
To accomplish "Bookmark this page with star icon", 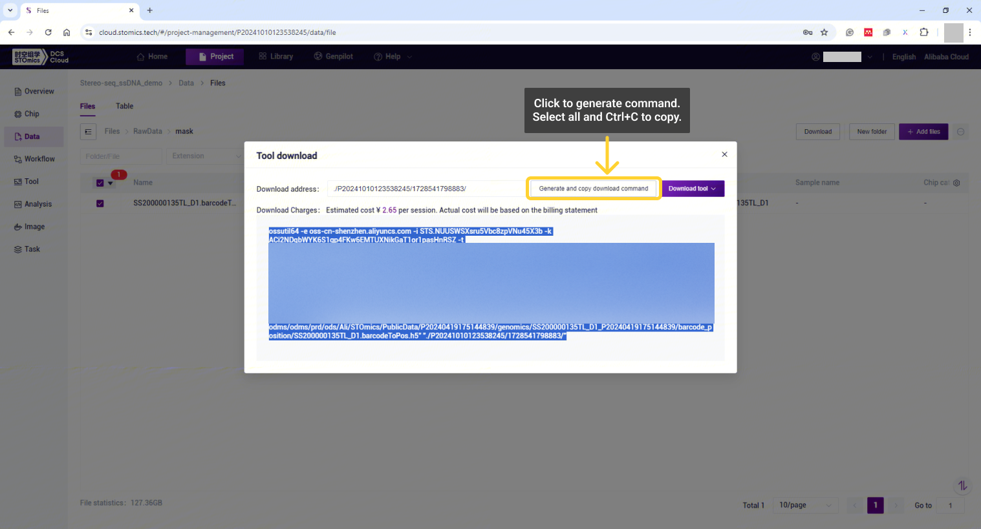I will 824,32.
